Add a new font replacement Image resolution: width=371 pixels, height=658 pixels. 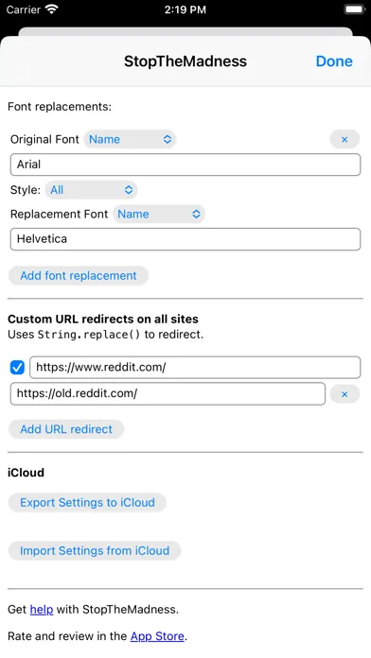pyautogui.click(x=79, y=276)
